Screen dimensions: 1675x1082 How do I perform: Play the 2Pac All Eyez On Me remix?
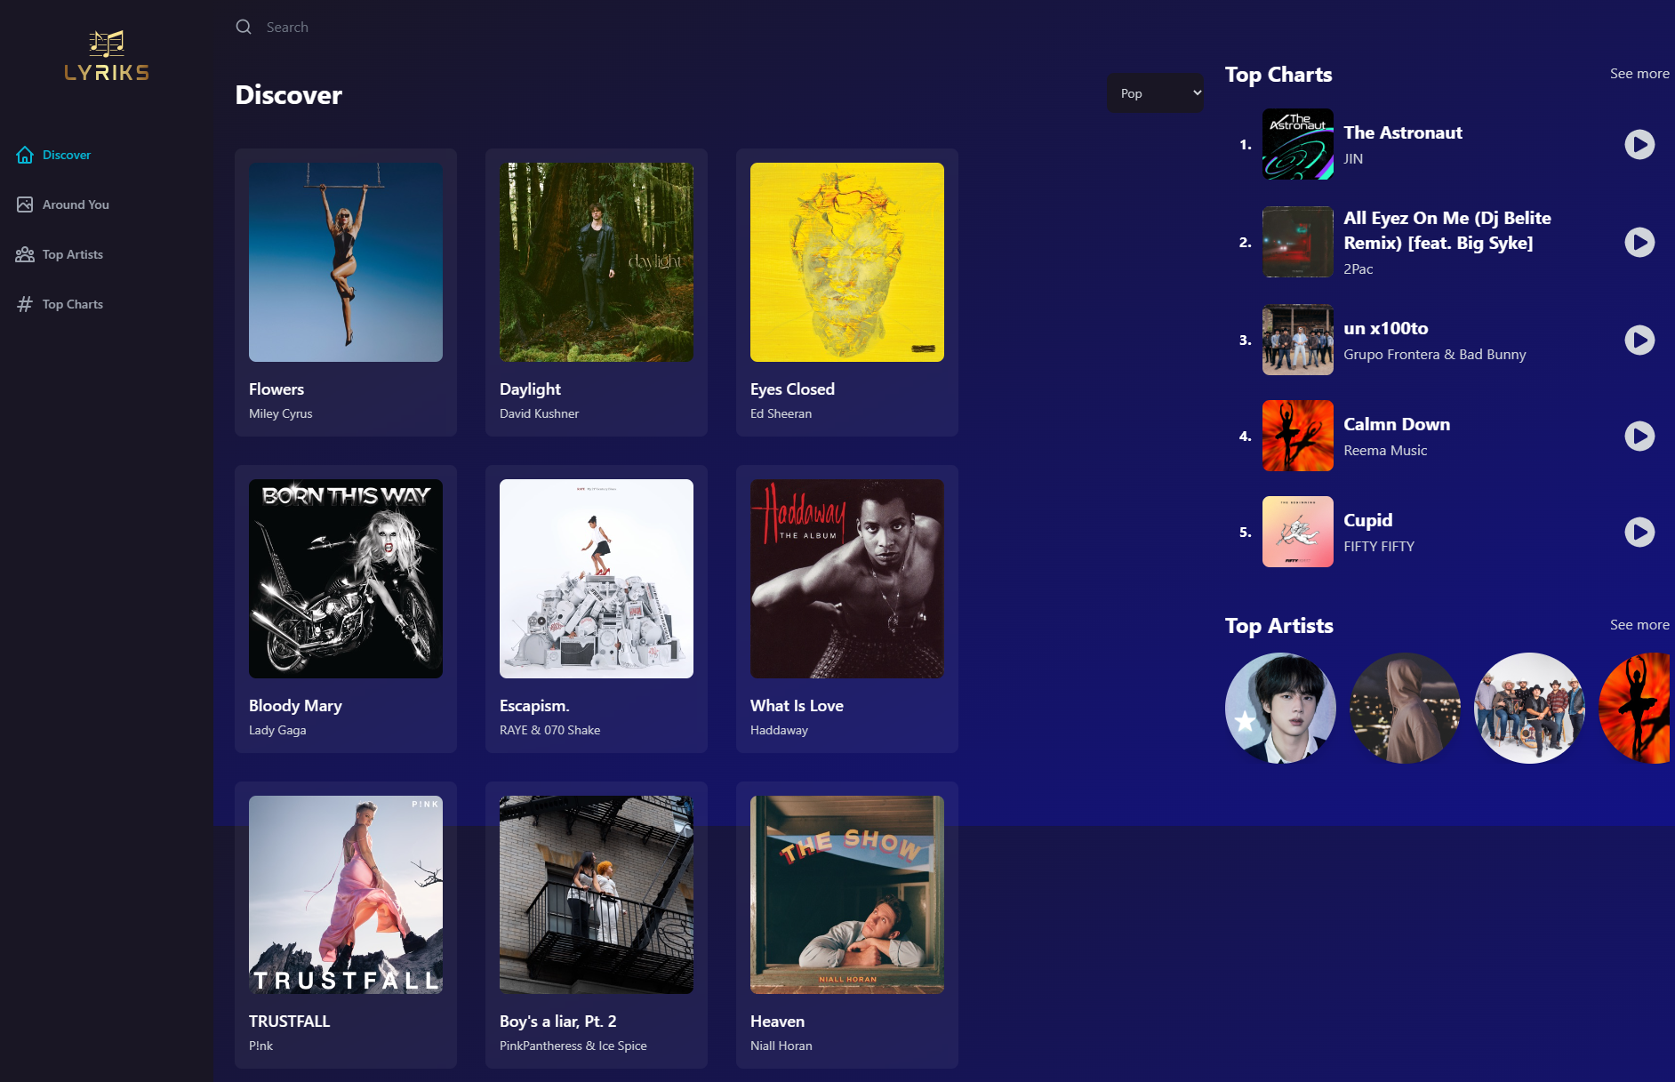pyautogui.click(x=1639, y=242)
